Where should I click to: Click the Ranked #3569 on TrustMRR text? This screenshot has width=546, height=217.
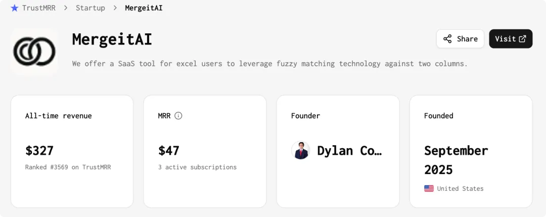coord(68,167)
